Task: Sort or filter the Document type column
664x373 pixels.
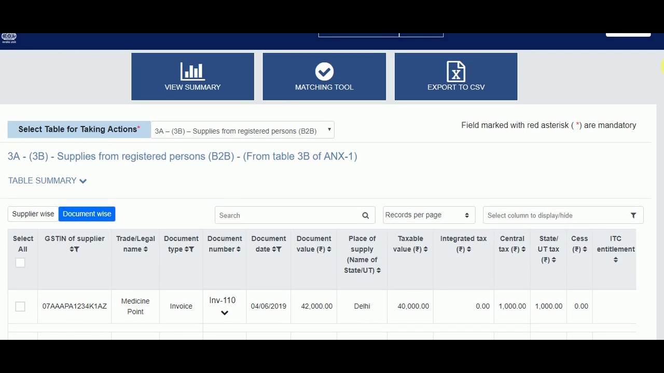Action: pos(189,249)
